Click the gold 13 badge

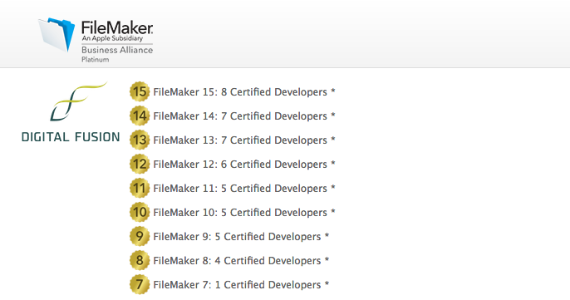[x=140, y=140]
